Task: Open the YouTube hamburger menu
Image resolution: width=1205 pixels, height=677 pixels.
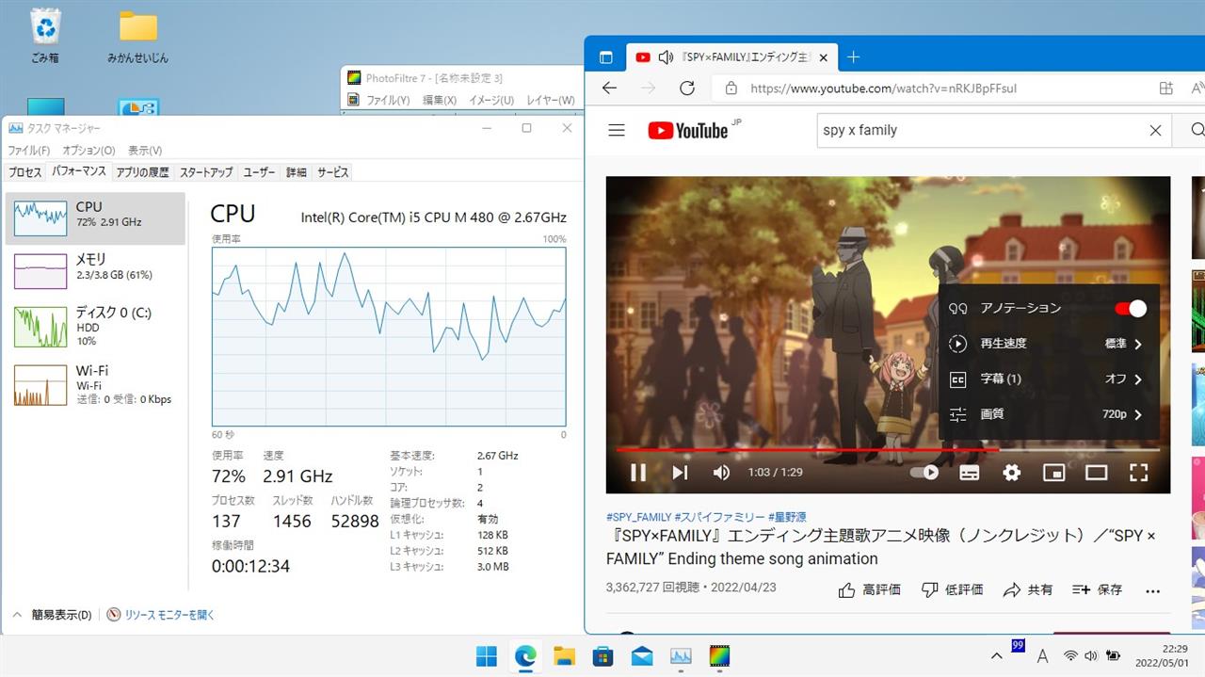Action: (617, 131)
